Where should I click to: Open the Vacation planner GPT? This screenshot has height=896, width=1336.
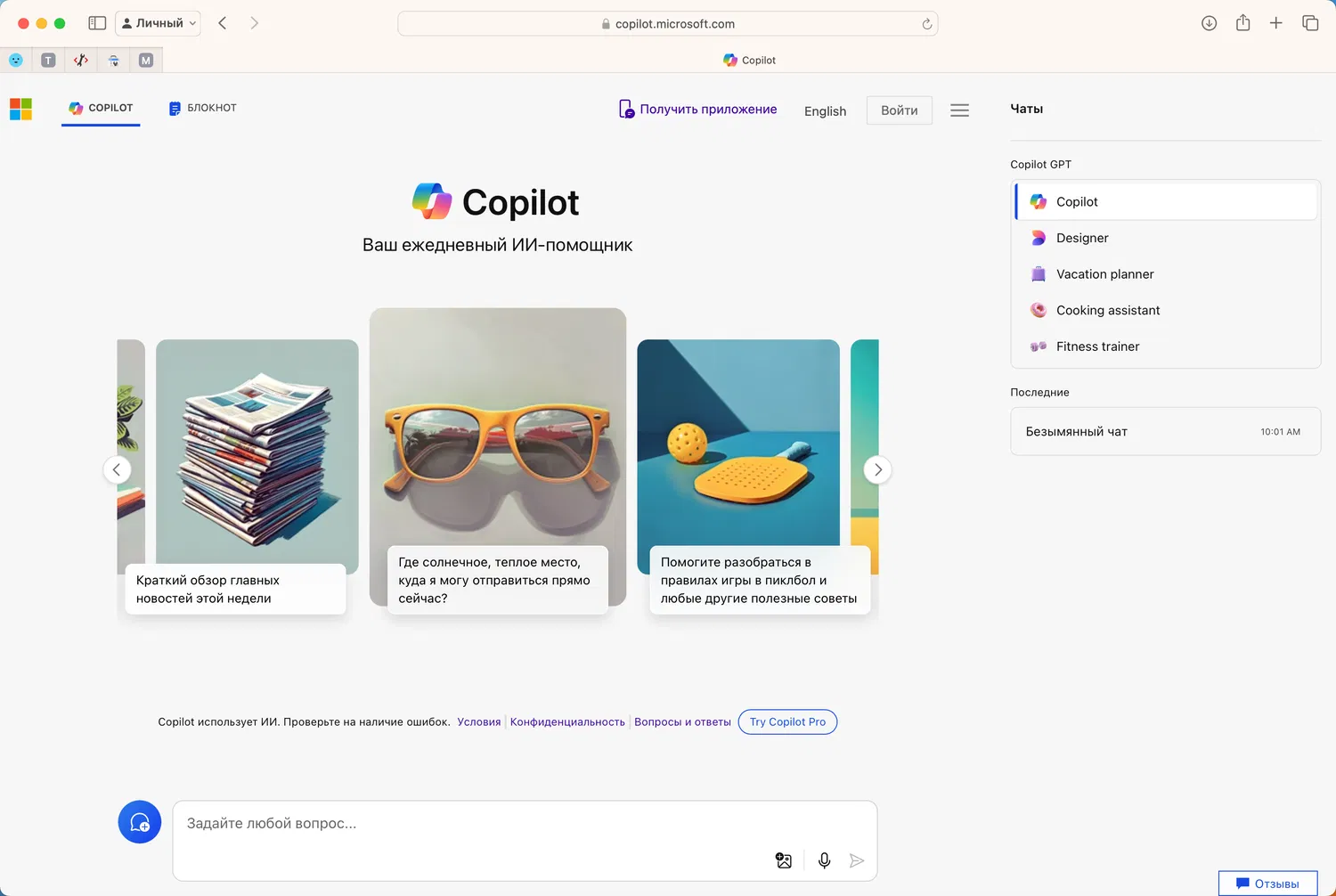click(x=1166, y=274)
